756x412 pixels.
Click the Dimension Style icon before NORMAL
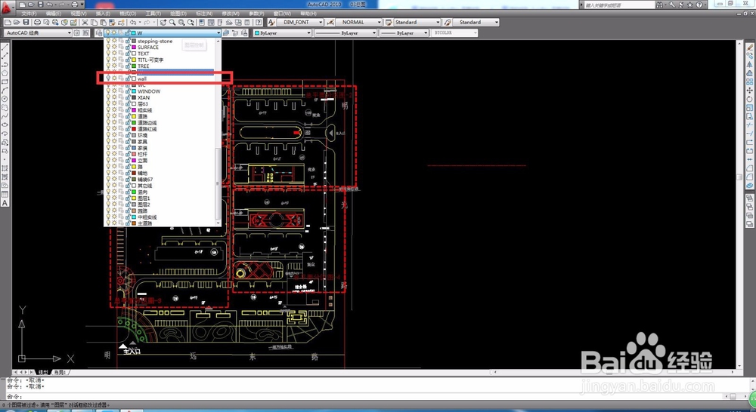pos(330,22)
